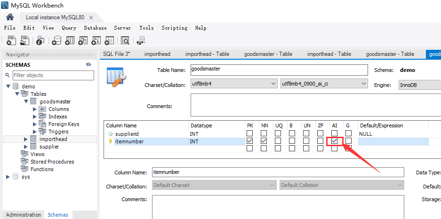
Task: Click the create new view icon
Action: [x=83, y=40]
